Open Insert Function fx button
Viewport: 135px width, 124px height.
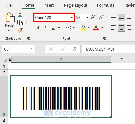click(x=75, y=49)
